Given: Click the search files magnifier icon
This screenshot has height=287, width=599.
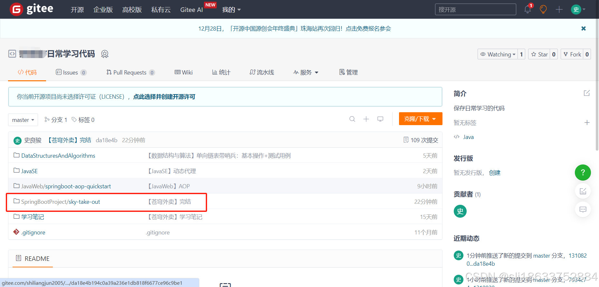Looking at the screenshot, I should 352,119.
